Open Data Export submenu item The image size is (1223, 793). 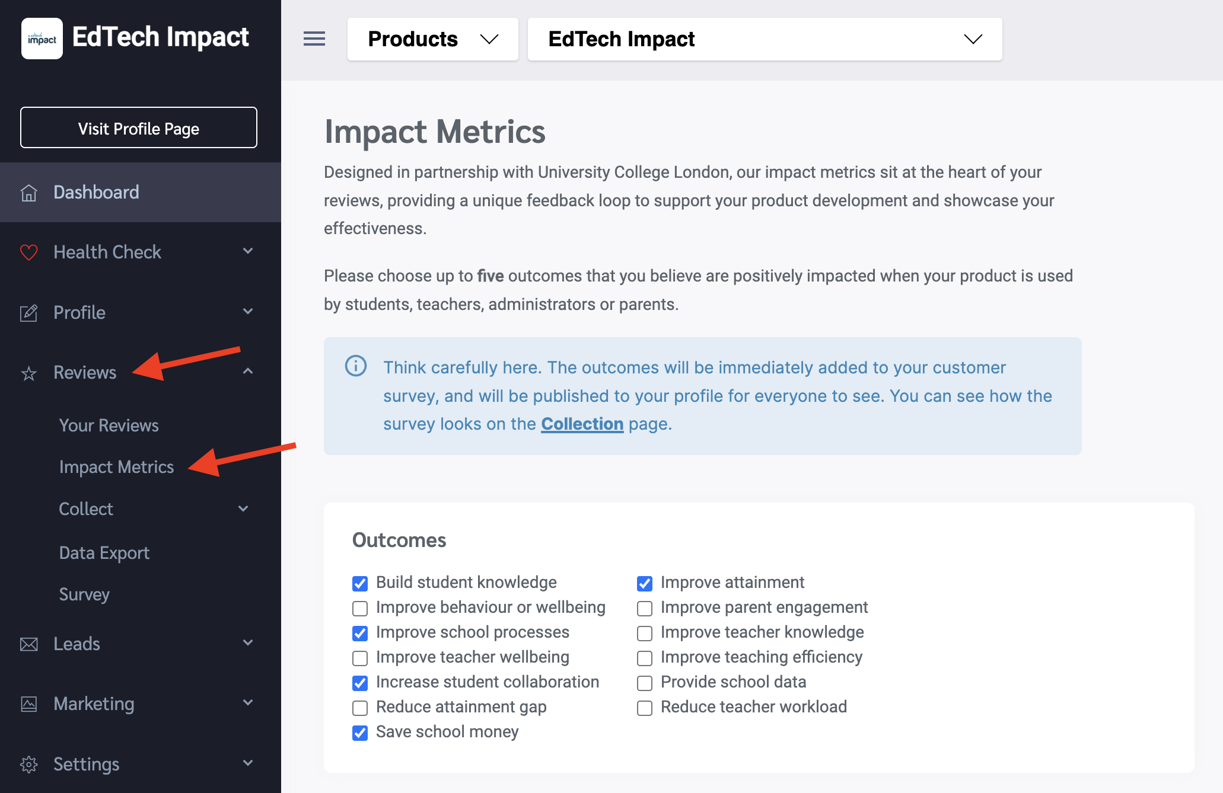click(104, 553)
